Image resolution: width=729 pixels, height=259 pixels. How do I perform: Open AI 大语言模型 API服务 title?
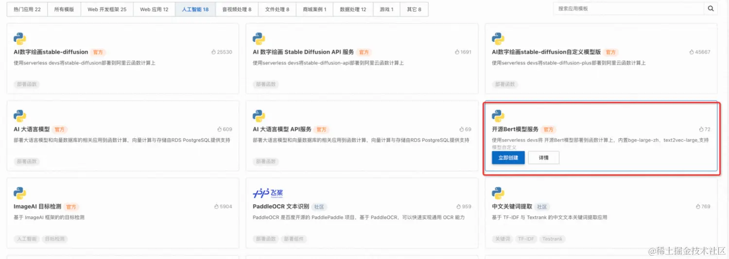tap(282, 129)
